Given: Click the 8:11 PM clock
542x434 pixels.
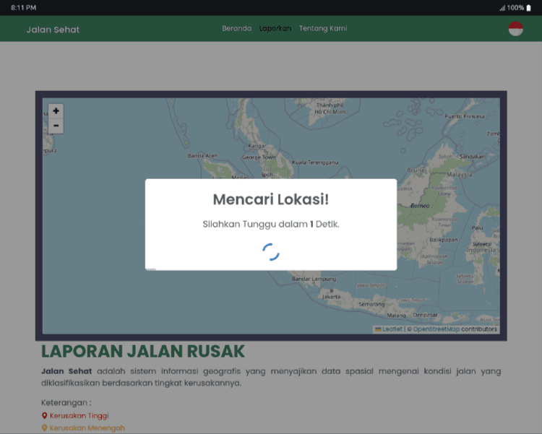Looking at the screenshot, I should [x=24, y=8].
